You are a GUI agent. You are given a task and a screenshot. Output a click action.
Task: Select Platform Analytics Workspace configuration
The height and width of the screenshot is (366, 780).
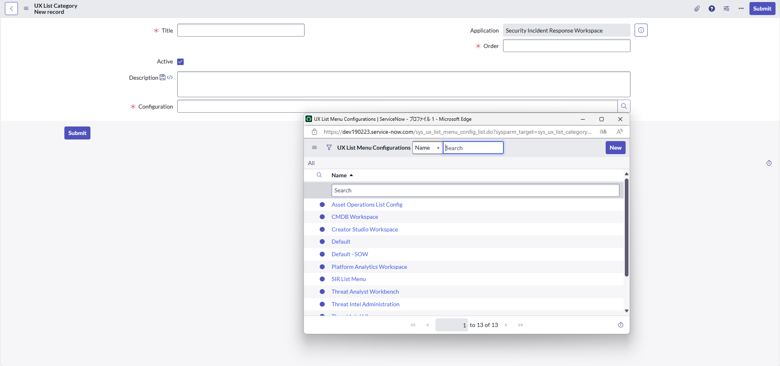point(369,267)
